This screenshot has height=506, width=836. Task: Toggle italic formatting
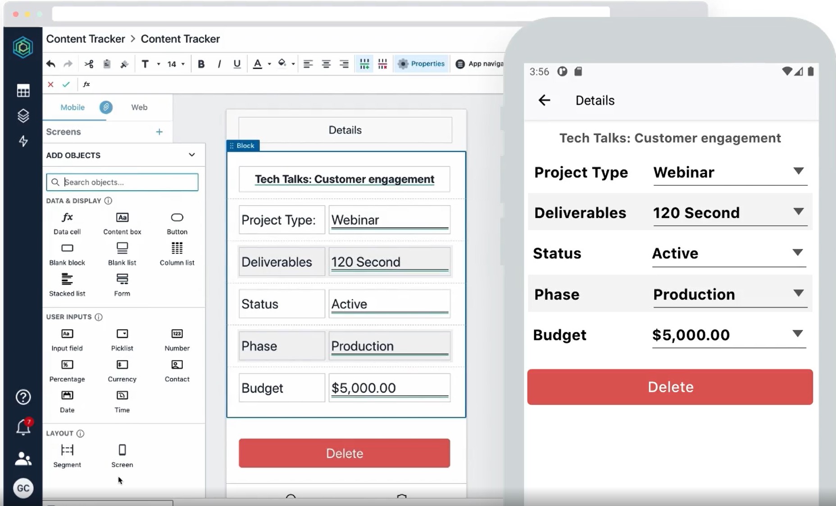pos(219,64)
